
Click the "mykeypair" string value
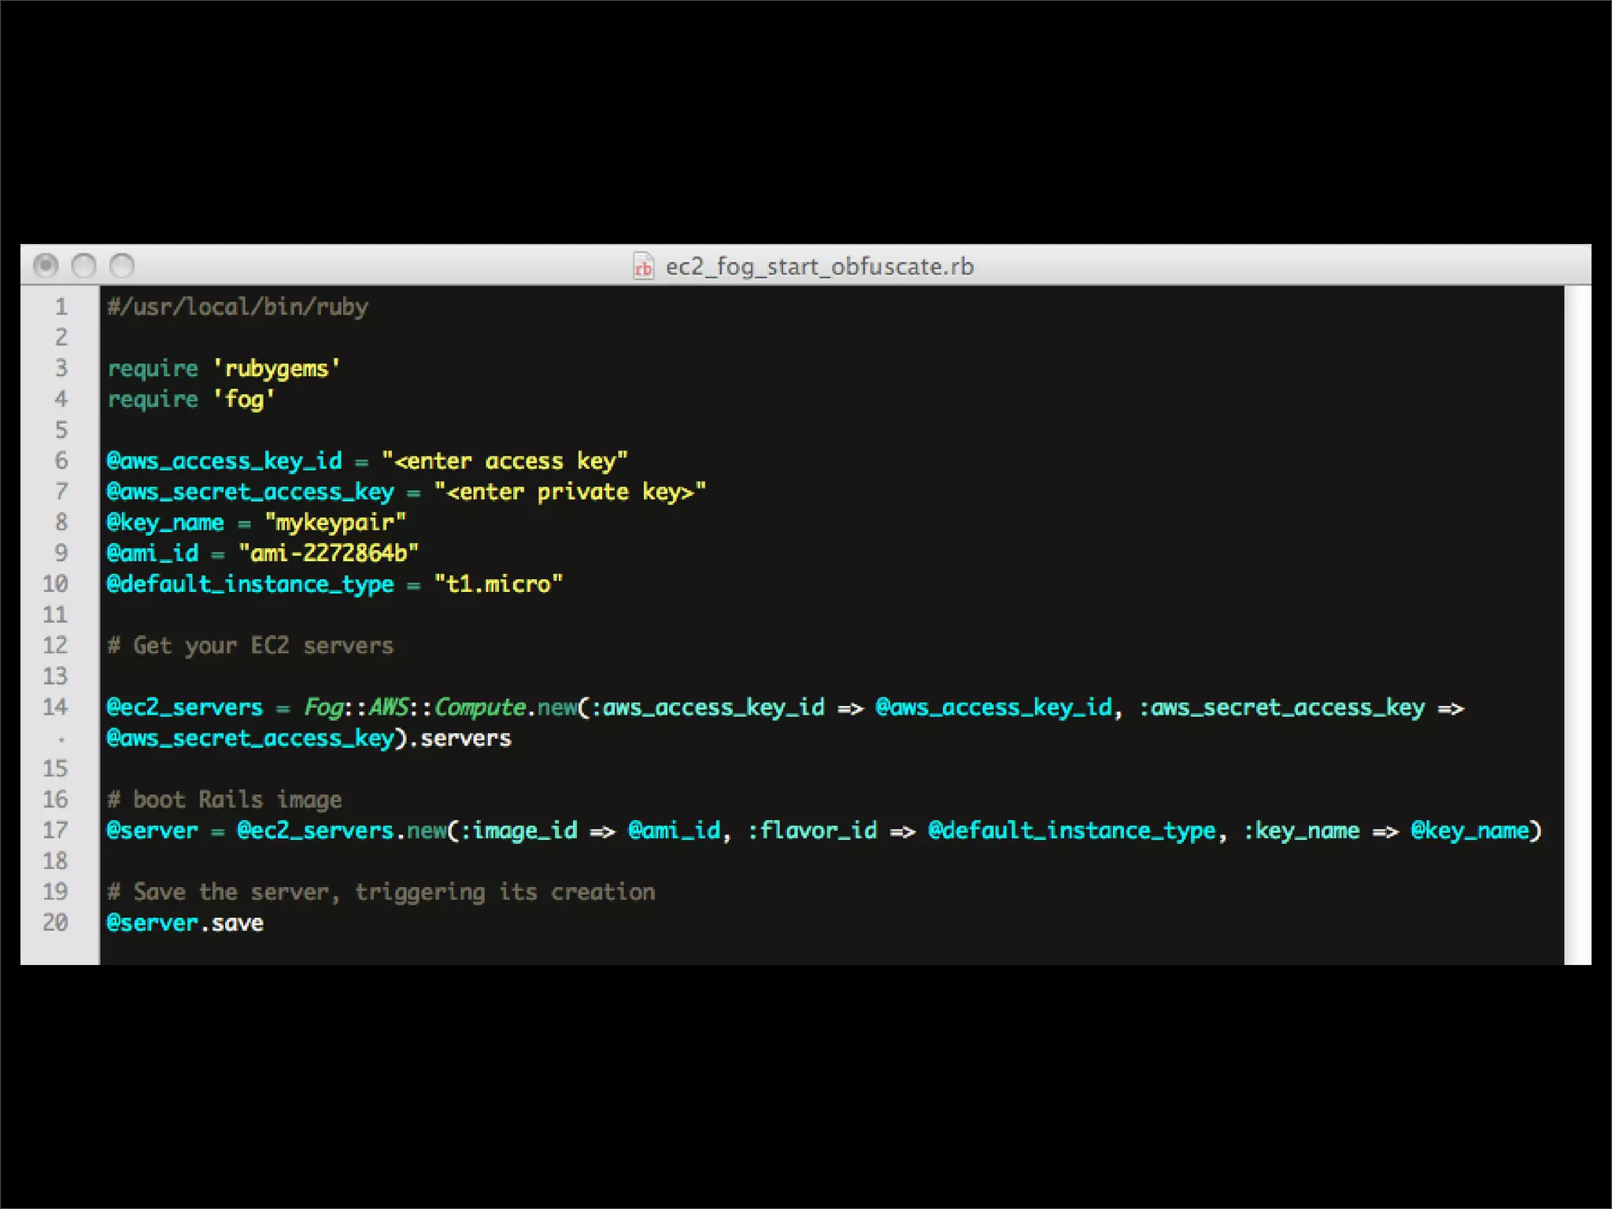pyautogui.click(x=335, y=522)
